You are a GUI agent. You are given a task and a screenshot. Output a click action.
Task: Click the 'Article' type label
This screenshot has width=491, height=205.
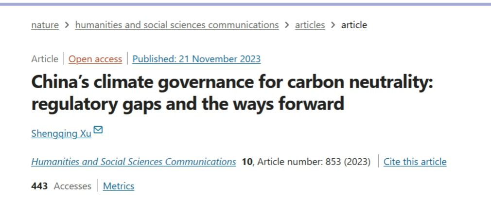click(45, 59)
